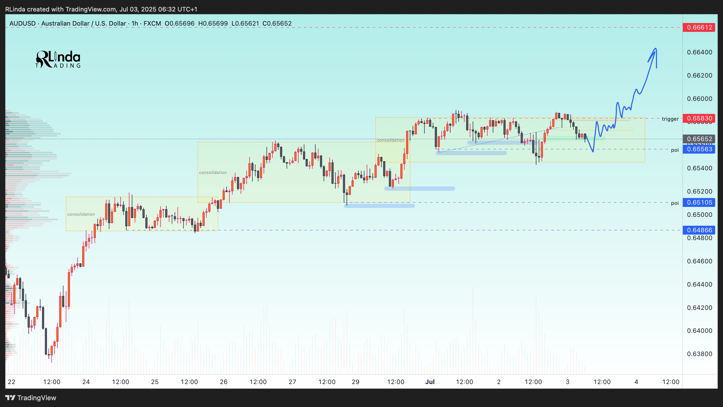Click the FXCM source in chart header
The image size is (723, 407).
point(152,23)
